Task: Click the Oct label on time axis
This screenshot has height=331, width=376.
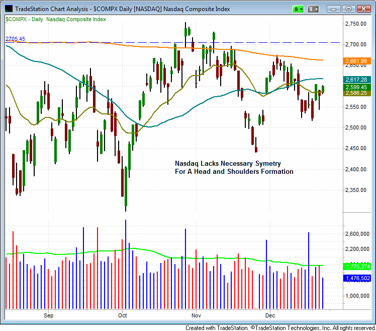Action: 122,315
